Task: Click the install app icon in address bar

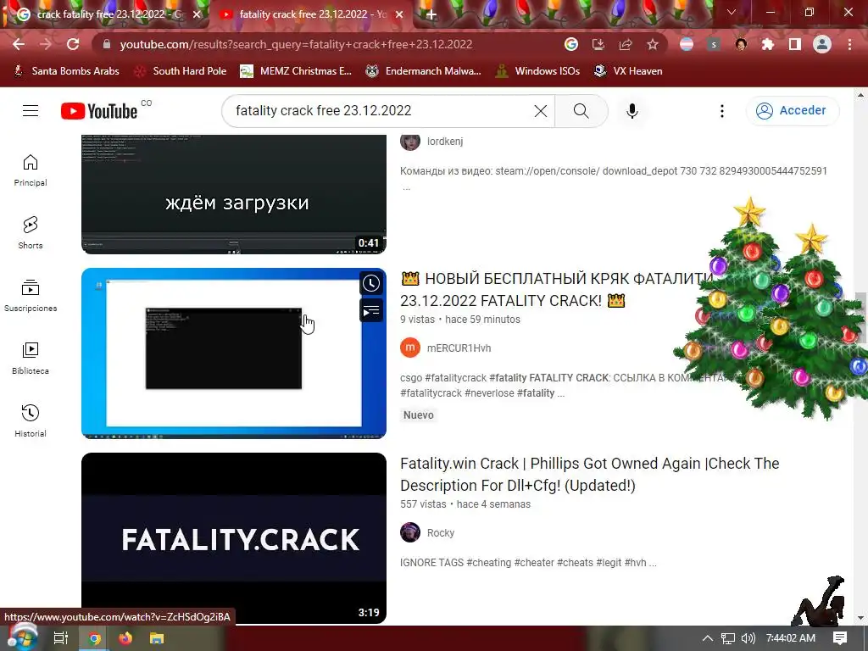Action: click(598, 44)
